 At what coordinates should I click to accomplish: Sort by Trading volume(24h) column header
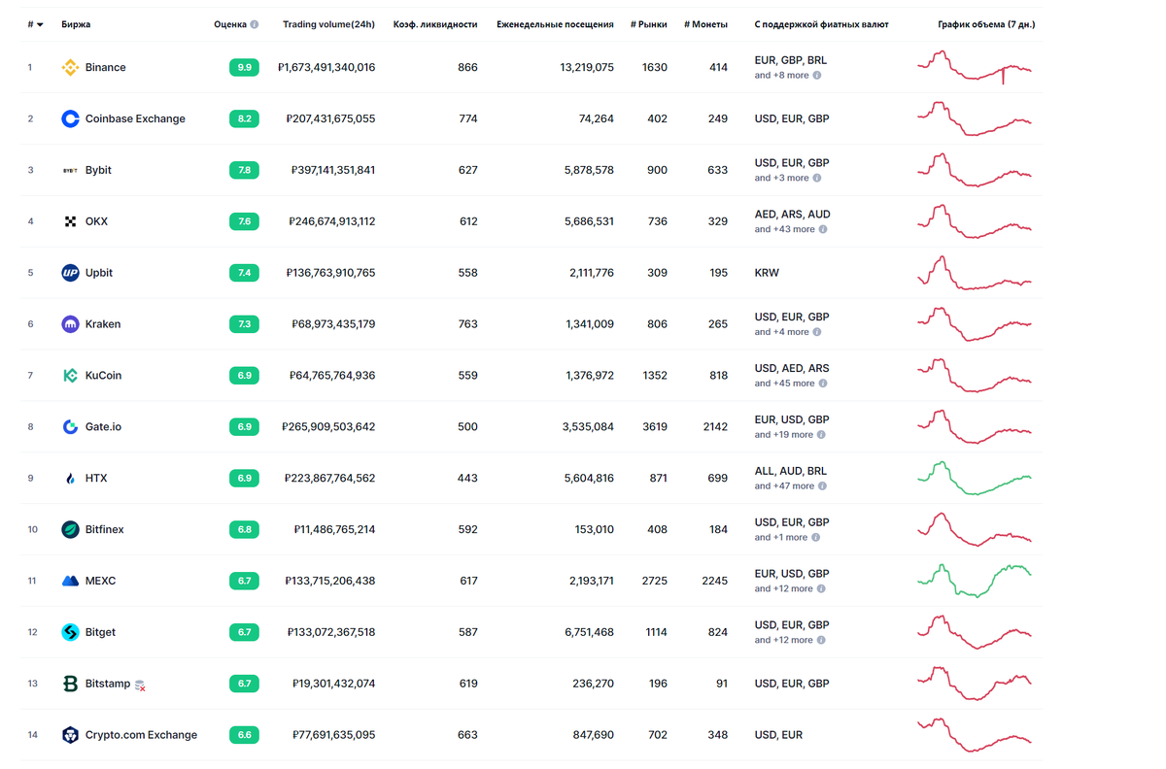[328, 24]
